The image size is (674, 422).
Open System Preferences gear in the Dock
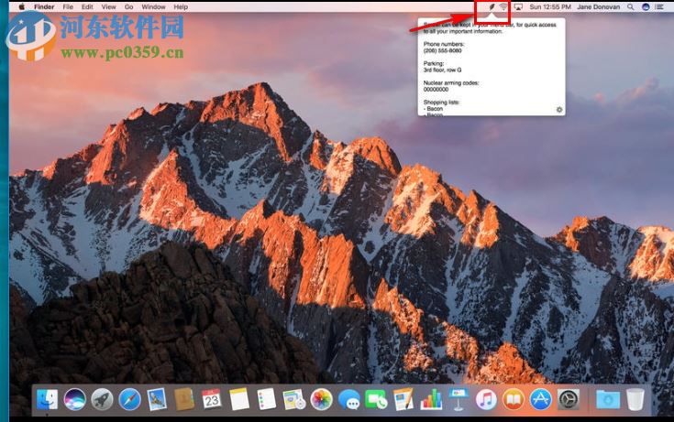pyautogui.click(x=569, y=399)
